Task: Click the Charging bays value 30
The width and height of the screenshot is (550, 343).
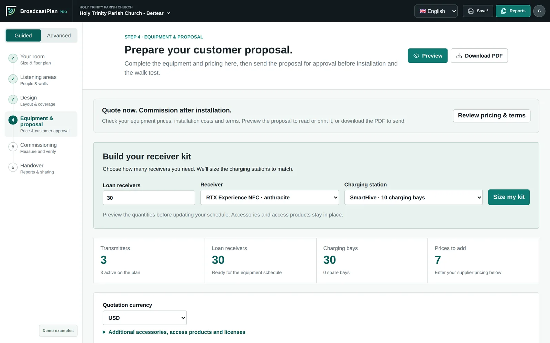Action: tap(329, 260)
